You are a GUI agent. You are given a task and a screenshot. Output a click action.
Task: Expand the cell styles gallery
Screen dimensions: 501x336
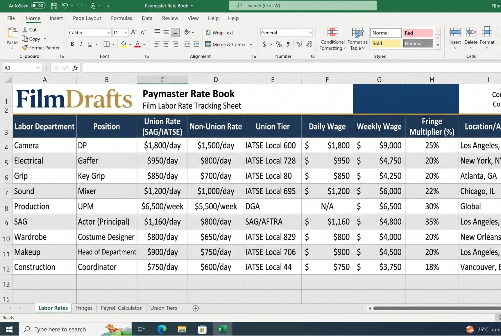438,46
